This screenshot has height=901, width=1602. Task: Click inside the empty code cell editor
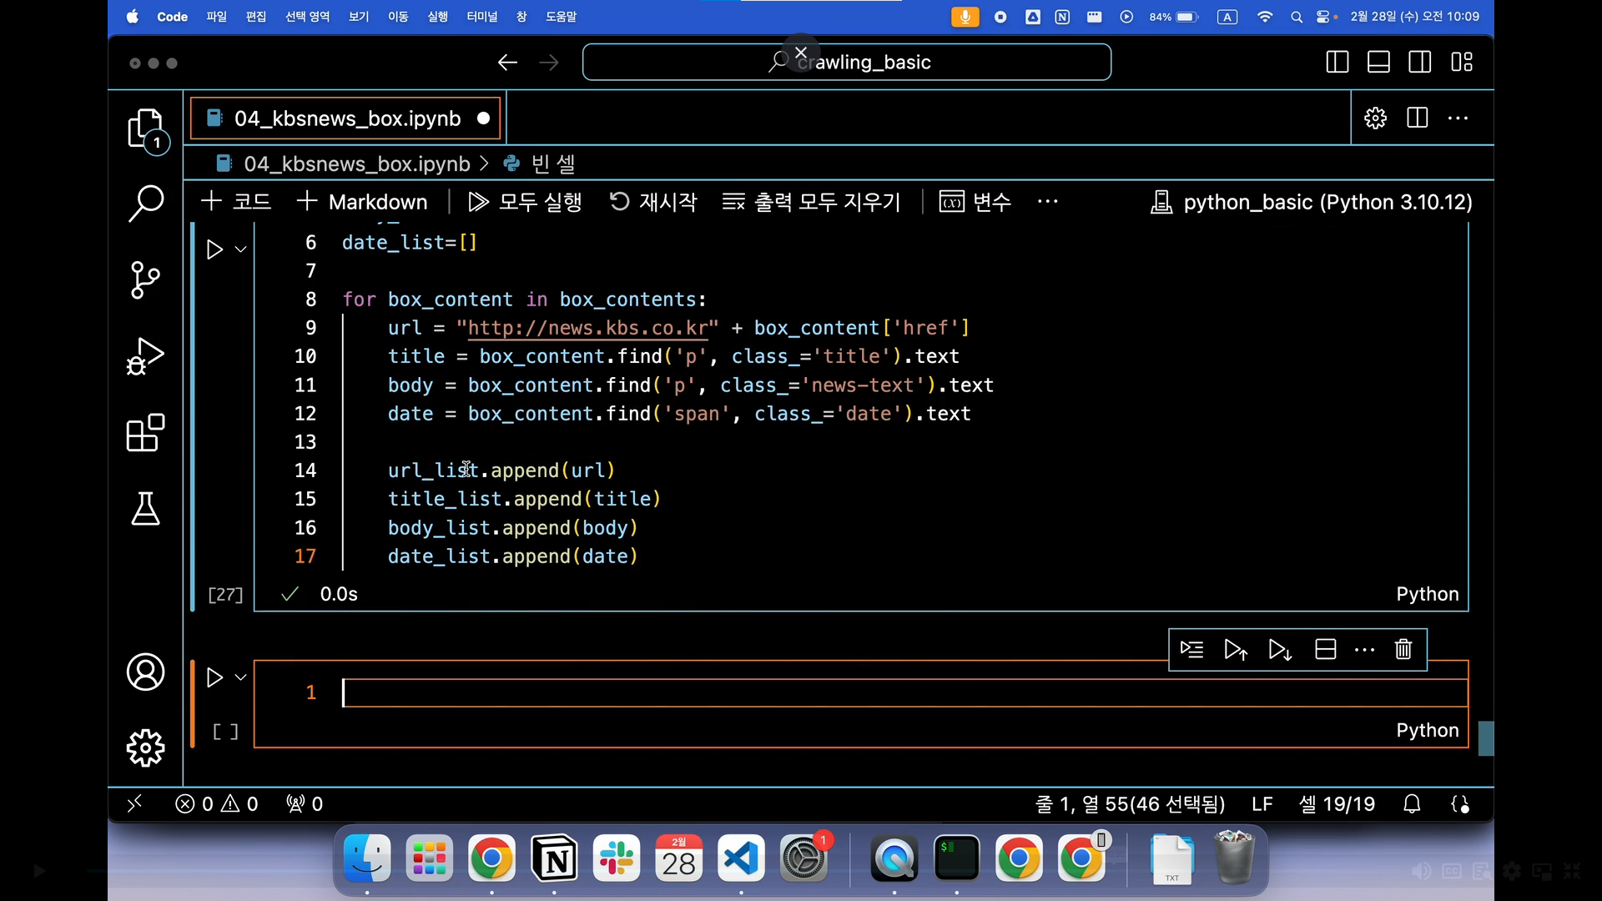tap(834, 693)
